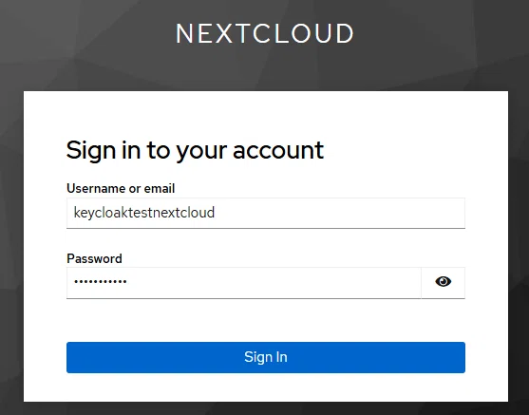529x415 pixels.
Task: Click on the masked password dots
Action: pyautogui.click(x=101, y=281)
